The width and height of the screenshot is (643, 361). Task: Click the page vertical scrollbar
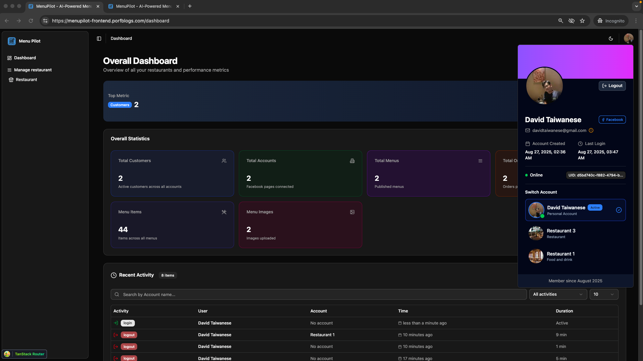coord(641,167)
